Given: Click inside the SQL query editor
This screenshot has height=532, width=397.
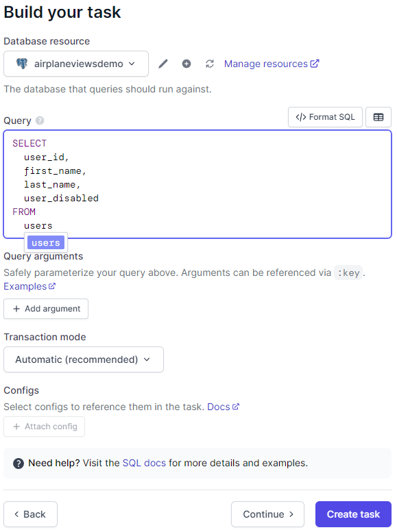Looking at the screenshot, I should pos(197,184).
